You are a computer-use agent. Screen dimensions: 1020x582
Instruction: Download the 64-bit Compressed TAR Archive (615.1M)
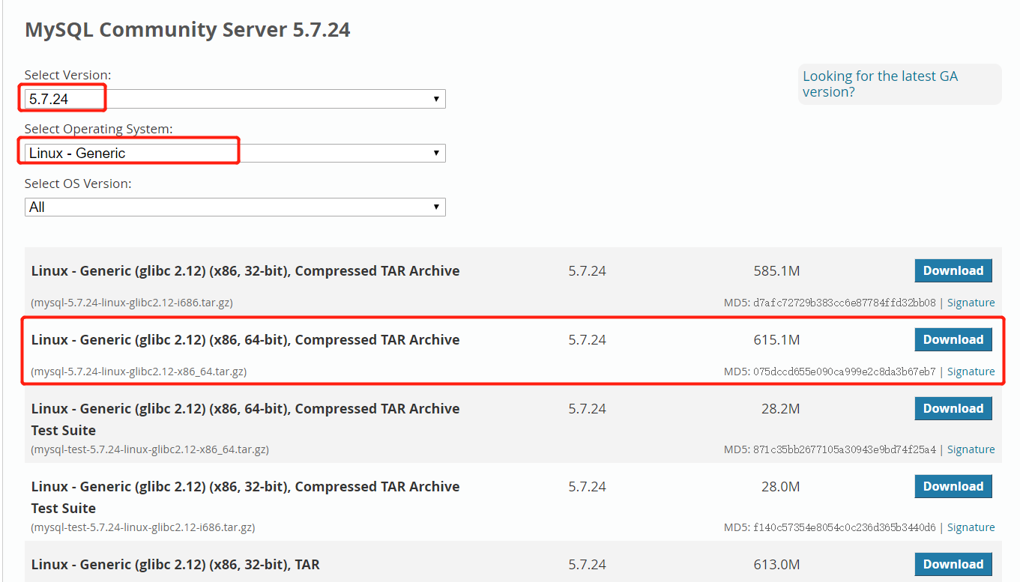pos(953,339)
